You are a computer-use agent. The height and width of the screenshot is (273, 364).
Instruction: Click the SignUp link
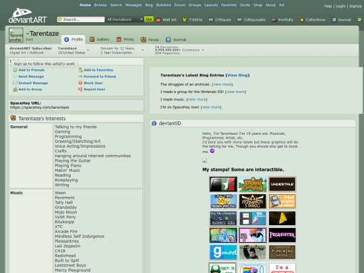(355, 6)
